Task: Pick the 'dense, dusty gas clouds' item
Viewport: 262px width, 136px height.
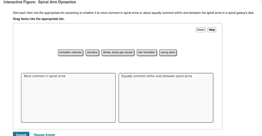Action: [118, 52]
